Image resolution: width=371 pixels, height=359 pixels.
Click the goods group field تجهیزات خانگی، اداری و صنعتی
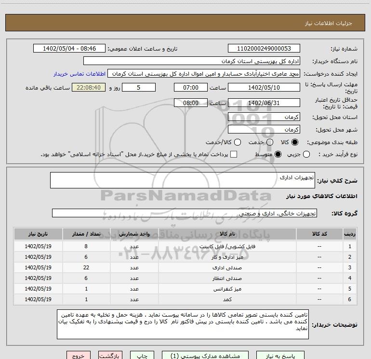tap(185, 213)
